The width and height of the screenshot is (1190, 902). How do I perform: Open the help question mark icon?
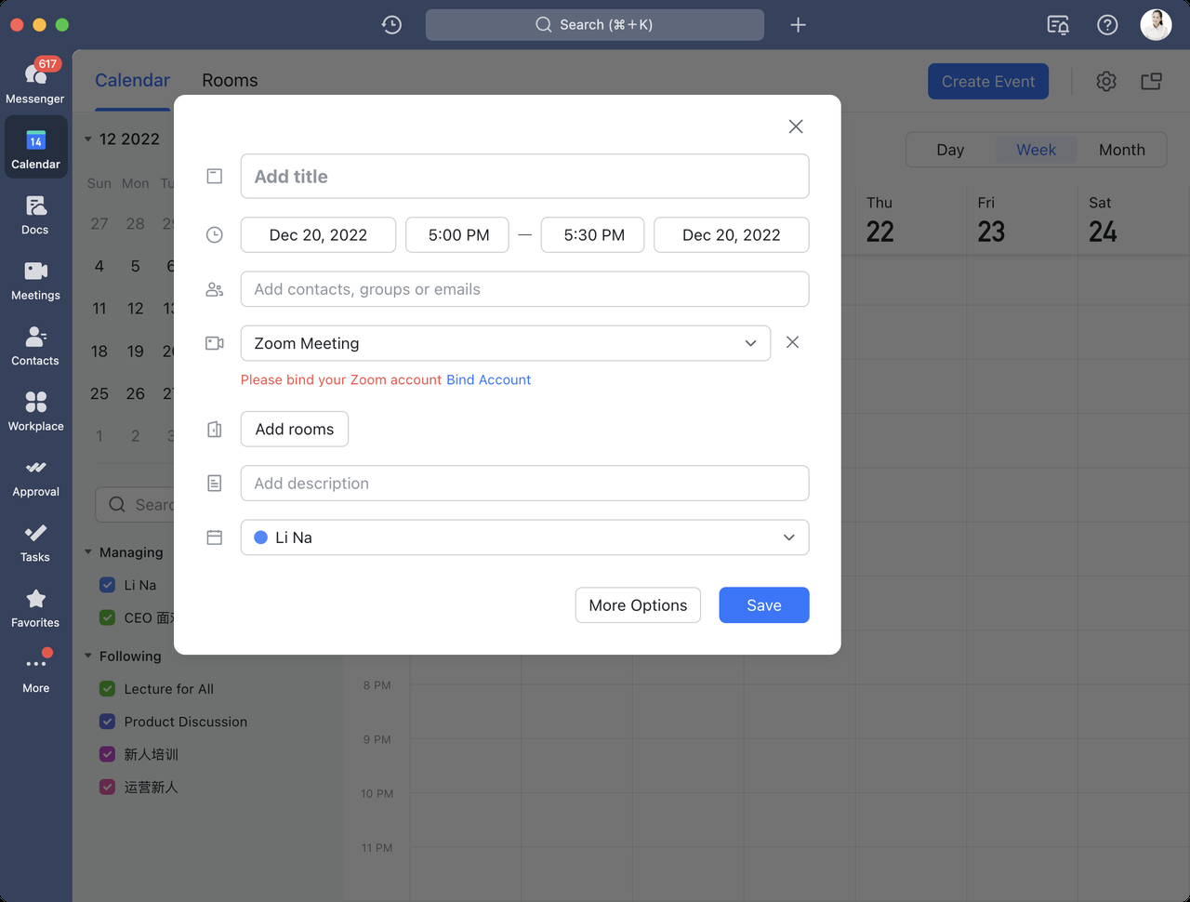(1107, 25)
